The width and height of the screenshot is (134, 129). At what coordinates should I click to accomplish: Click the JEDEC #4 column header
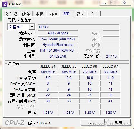[48, 66]
